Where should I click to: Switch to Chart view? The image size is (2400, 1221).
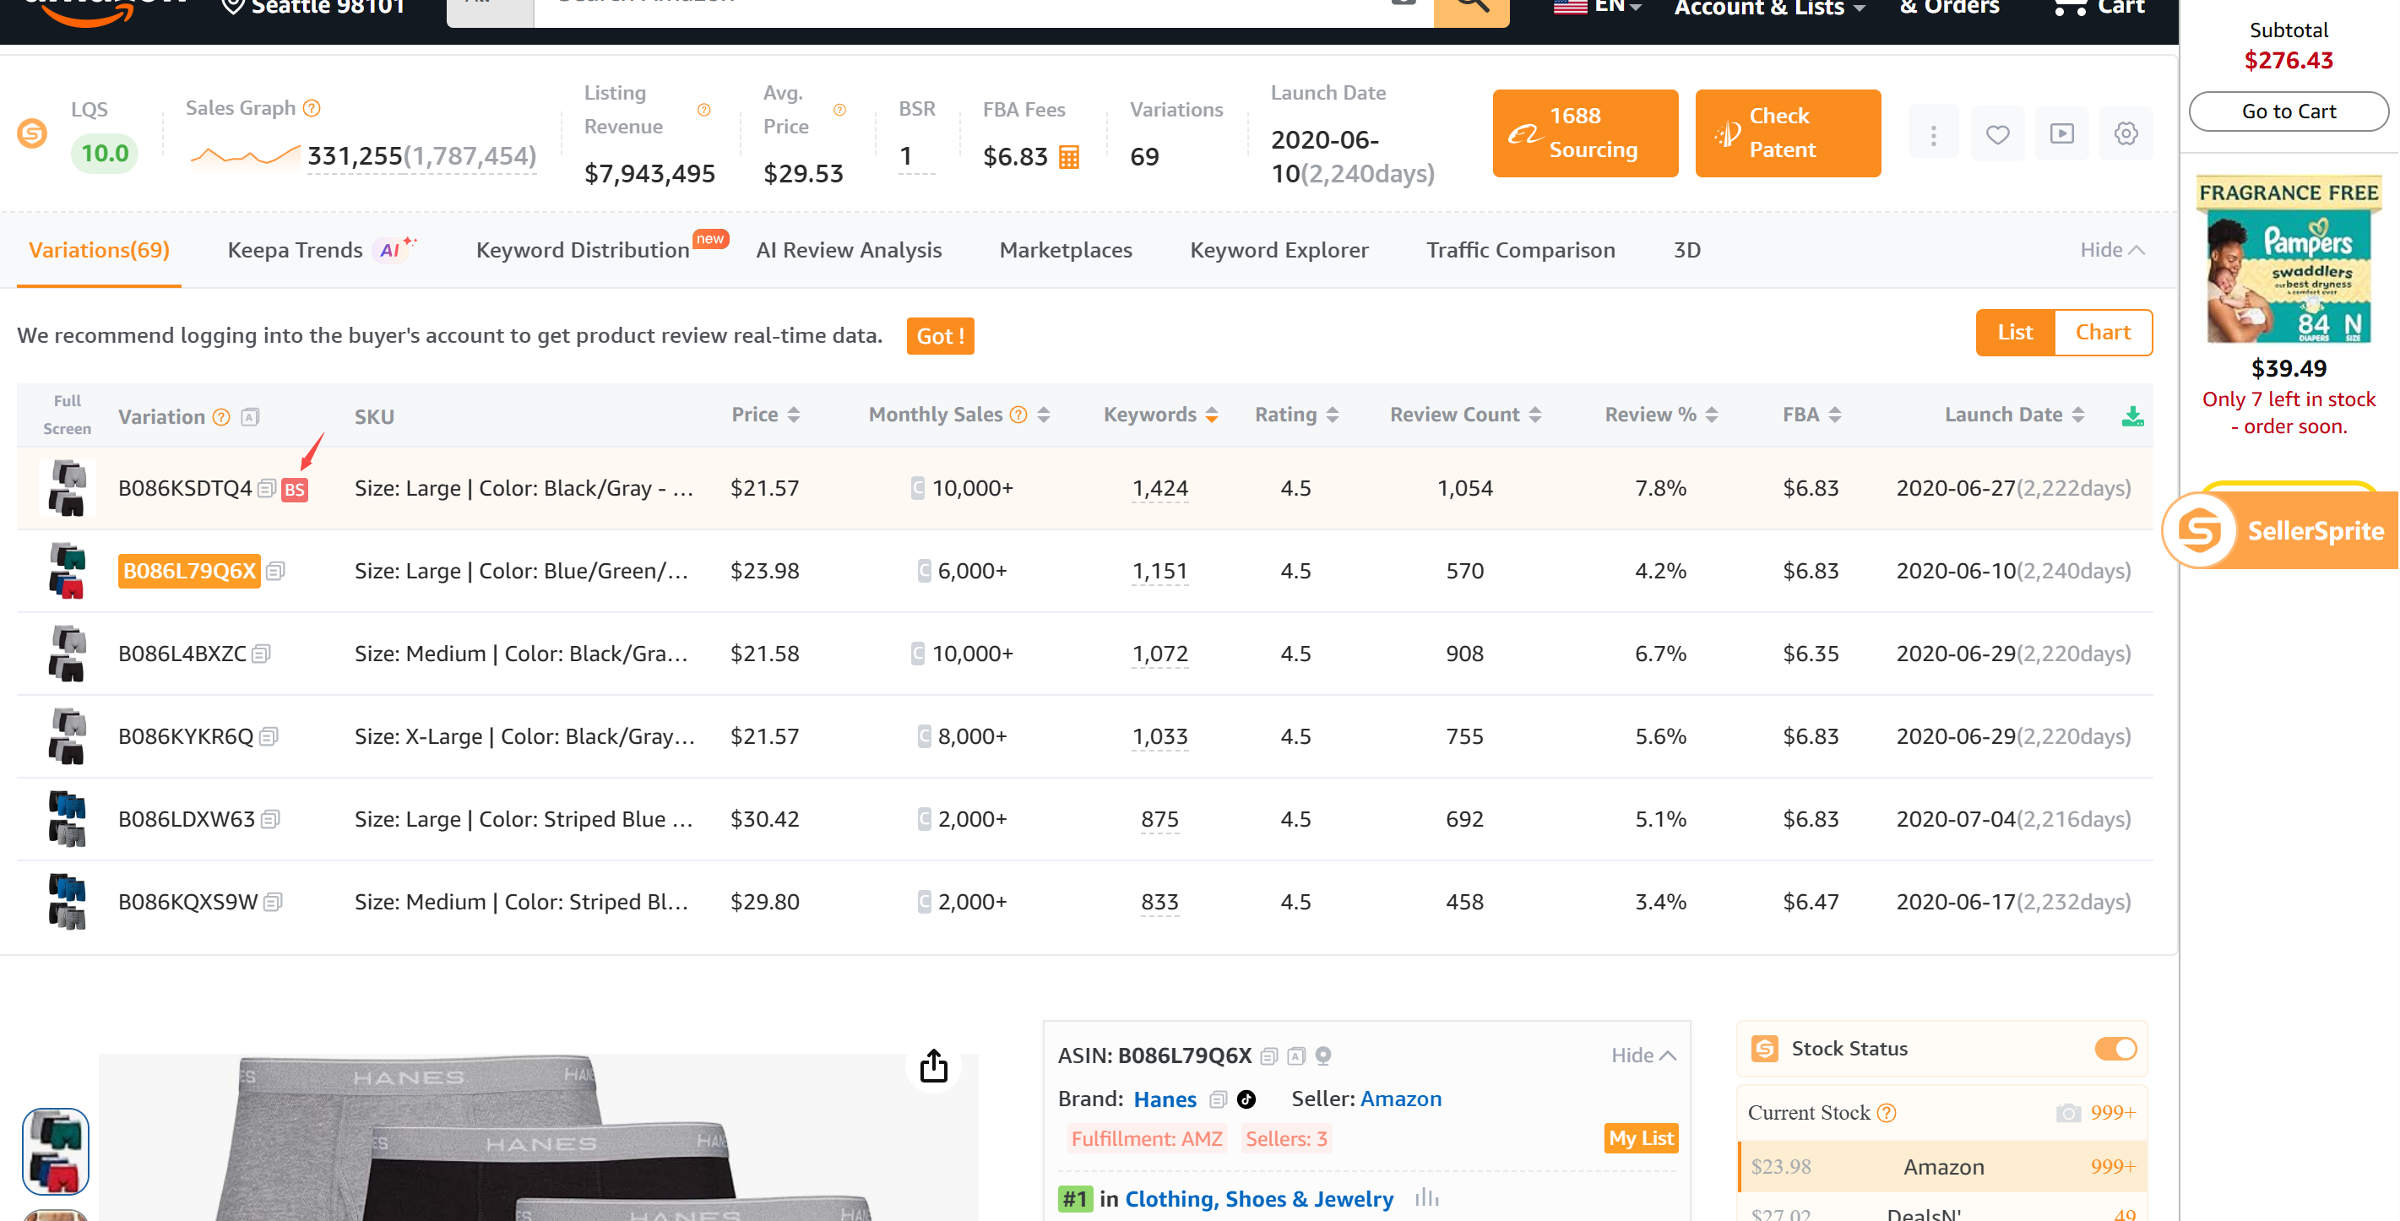click(2103, 333)
